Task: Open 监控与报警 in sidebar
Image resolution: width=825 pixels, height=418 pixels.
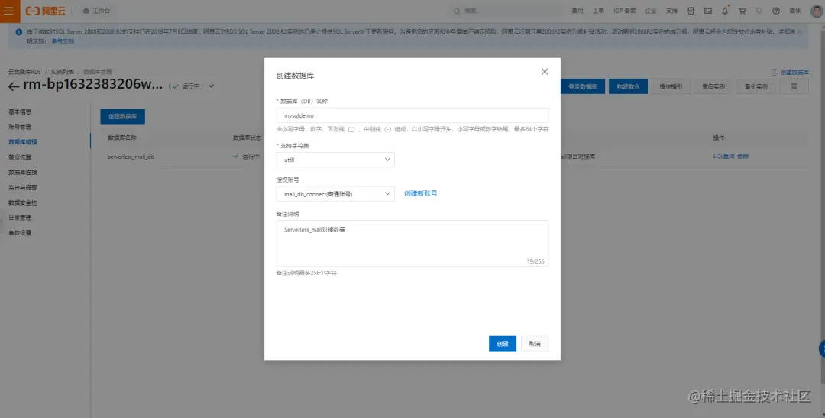Action: pos(23,187)
